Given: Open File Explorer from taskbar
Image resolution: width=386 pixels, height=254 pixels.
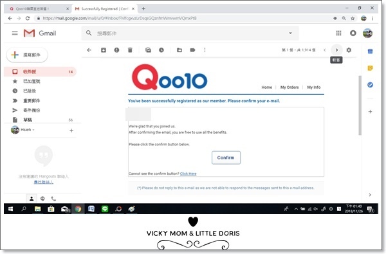Looking at the screenshot, I should [37, 209].
